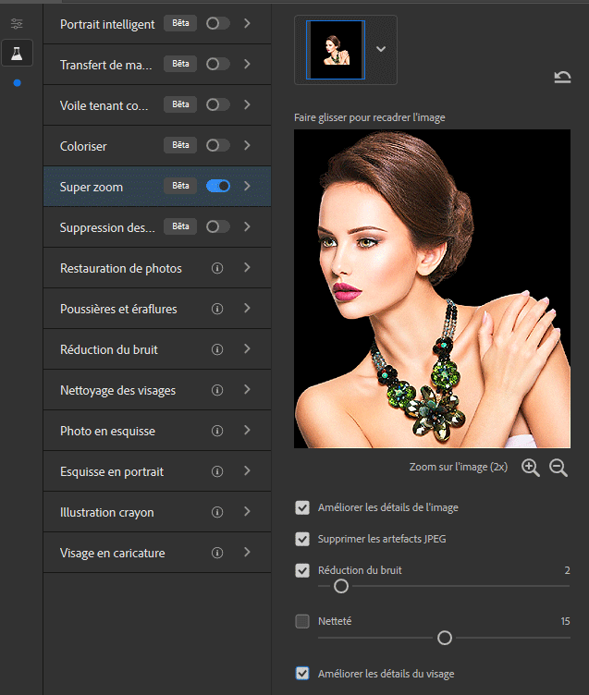Select the portrait thumbnail at top
This screenshot has height=695, width=589.
pyautogui.click(x=336, y=48)
